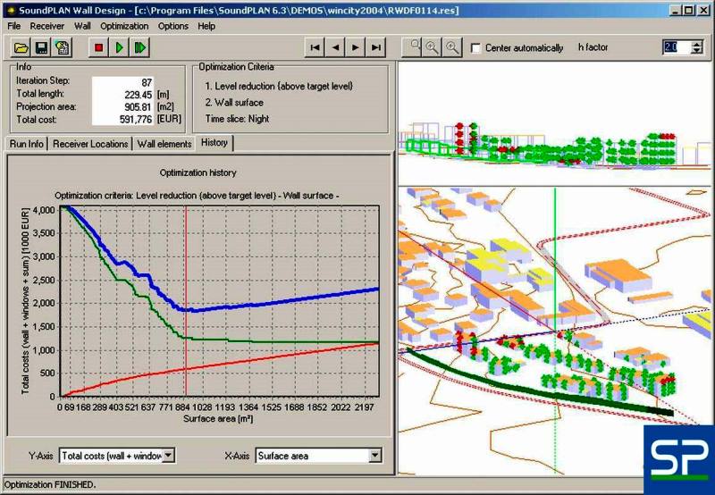
Task: Run optimization with the single green play arrow
Action: click(120, 47)
